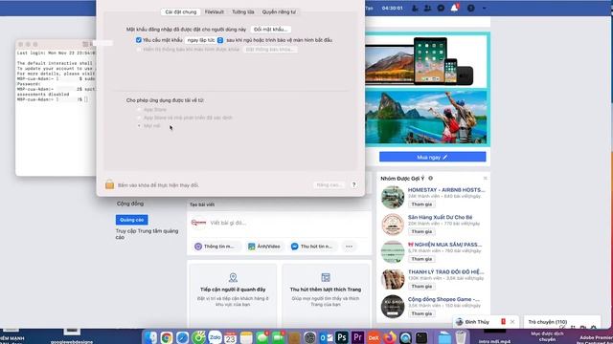613x344 pixels.
Task: Open Facebook account dropdown arrow
Action: (484, 8)
